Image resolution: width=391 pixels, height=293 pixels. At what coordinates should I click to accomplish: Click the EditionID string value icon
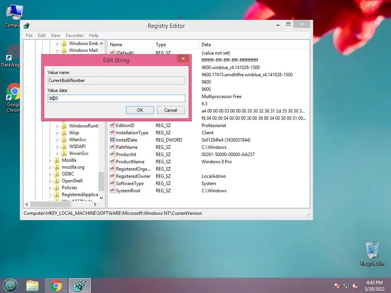pyautogui.click(x=112, y=125)
